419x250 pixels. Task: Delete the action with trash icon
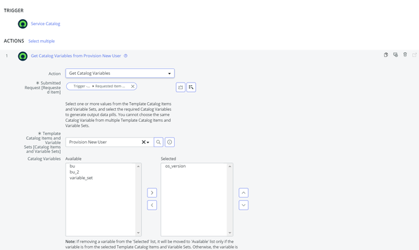pos(405,54)
